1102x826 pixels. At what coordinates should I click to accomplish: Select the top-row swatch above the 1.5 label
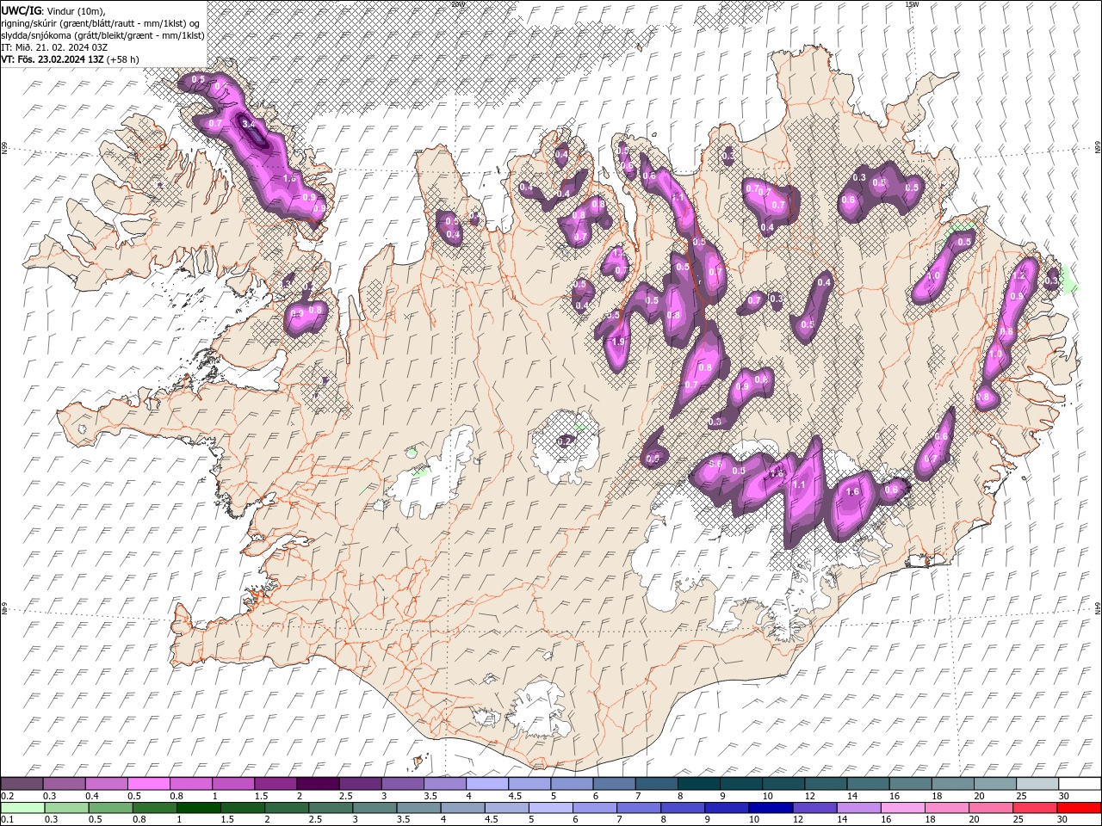[x=275, y=784]
